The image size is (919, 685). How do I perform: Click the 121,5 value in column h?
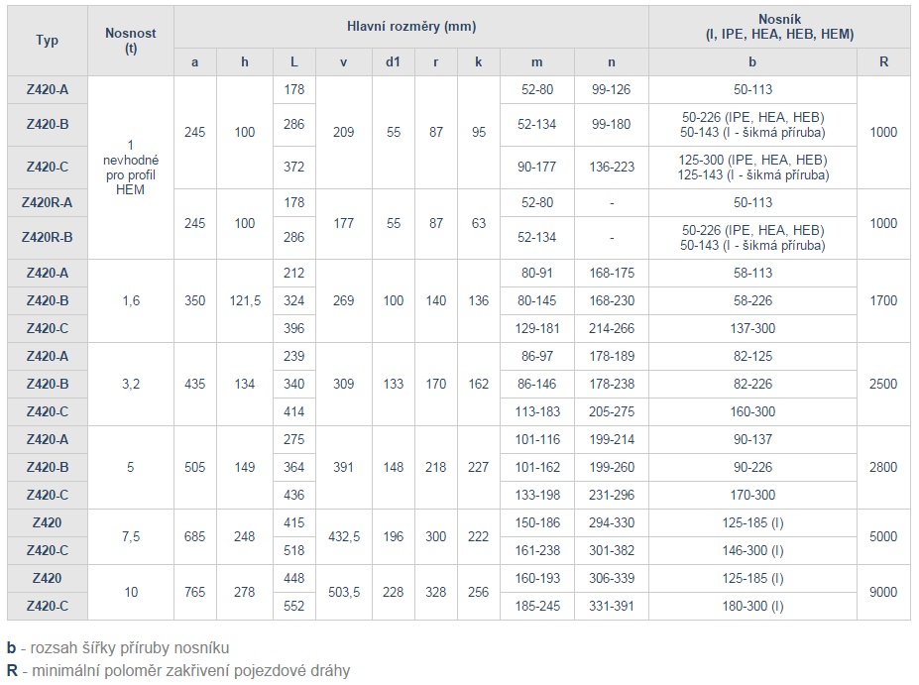(x=245, y=300)
